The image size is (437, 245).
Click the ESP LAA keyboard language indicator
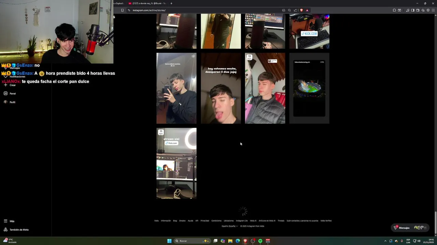(408, 241)
